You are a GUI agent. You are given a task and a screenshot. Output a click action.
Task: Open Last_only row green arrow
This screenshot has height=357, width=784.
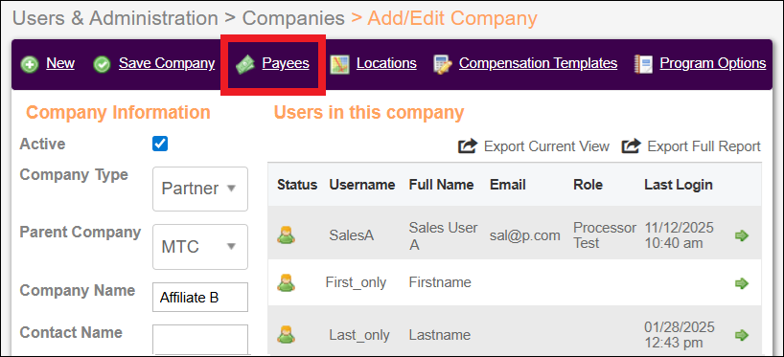click(x=742, y=335)
